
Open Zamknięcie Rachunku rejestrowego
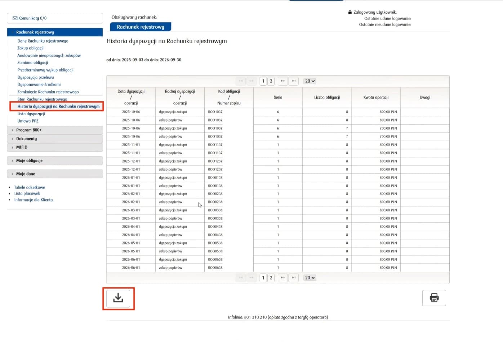[48, 92]
